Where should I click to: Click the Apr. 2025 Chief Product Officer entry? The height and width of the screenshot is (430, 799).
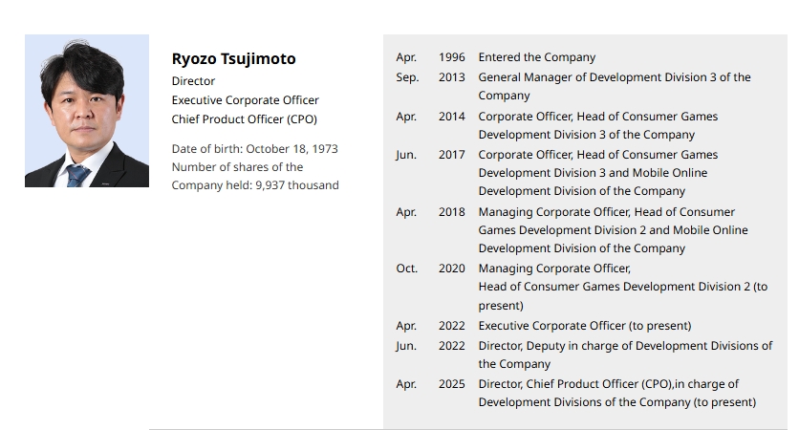575,393
